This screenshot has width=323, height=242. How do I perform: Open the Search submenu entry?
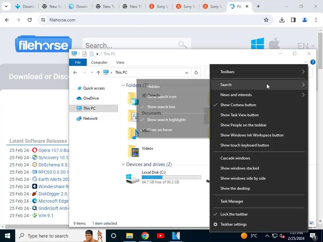(x=259, y=85)
